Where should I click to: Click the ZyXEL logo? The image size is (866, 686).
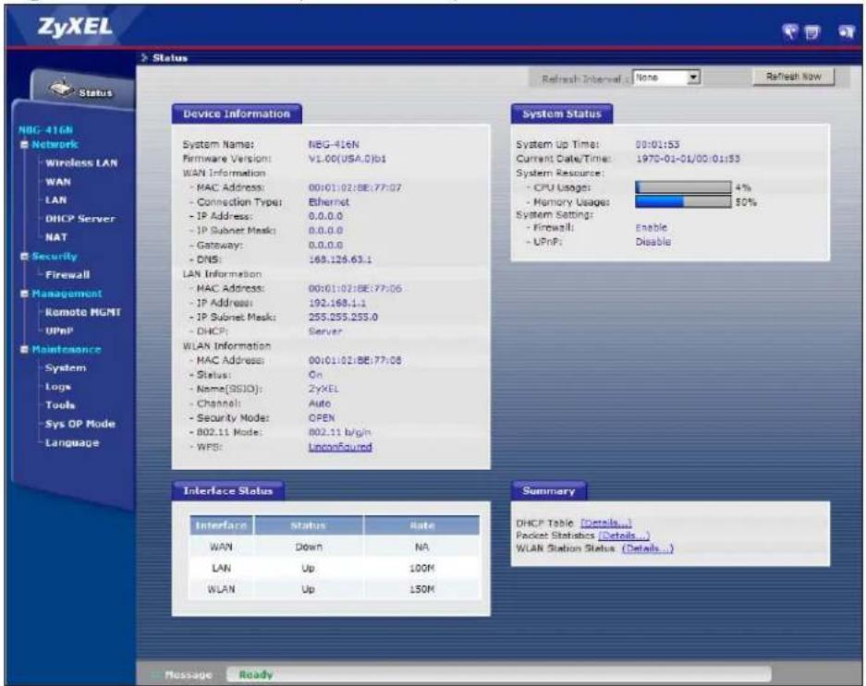[75, 27]
